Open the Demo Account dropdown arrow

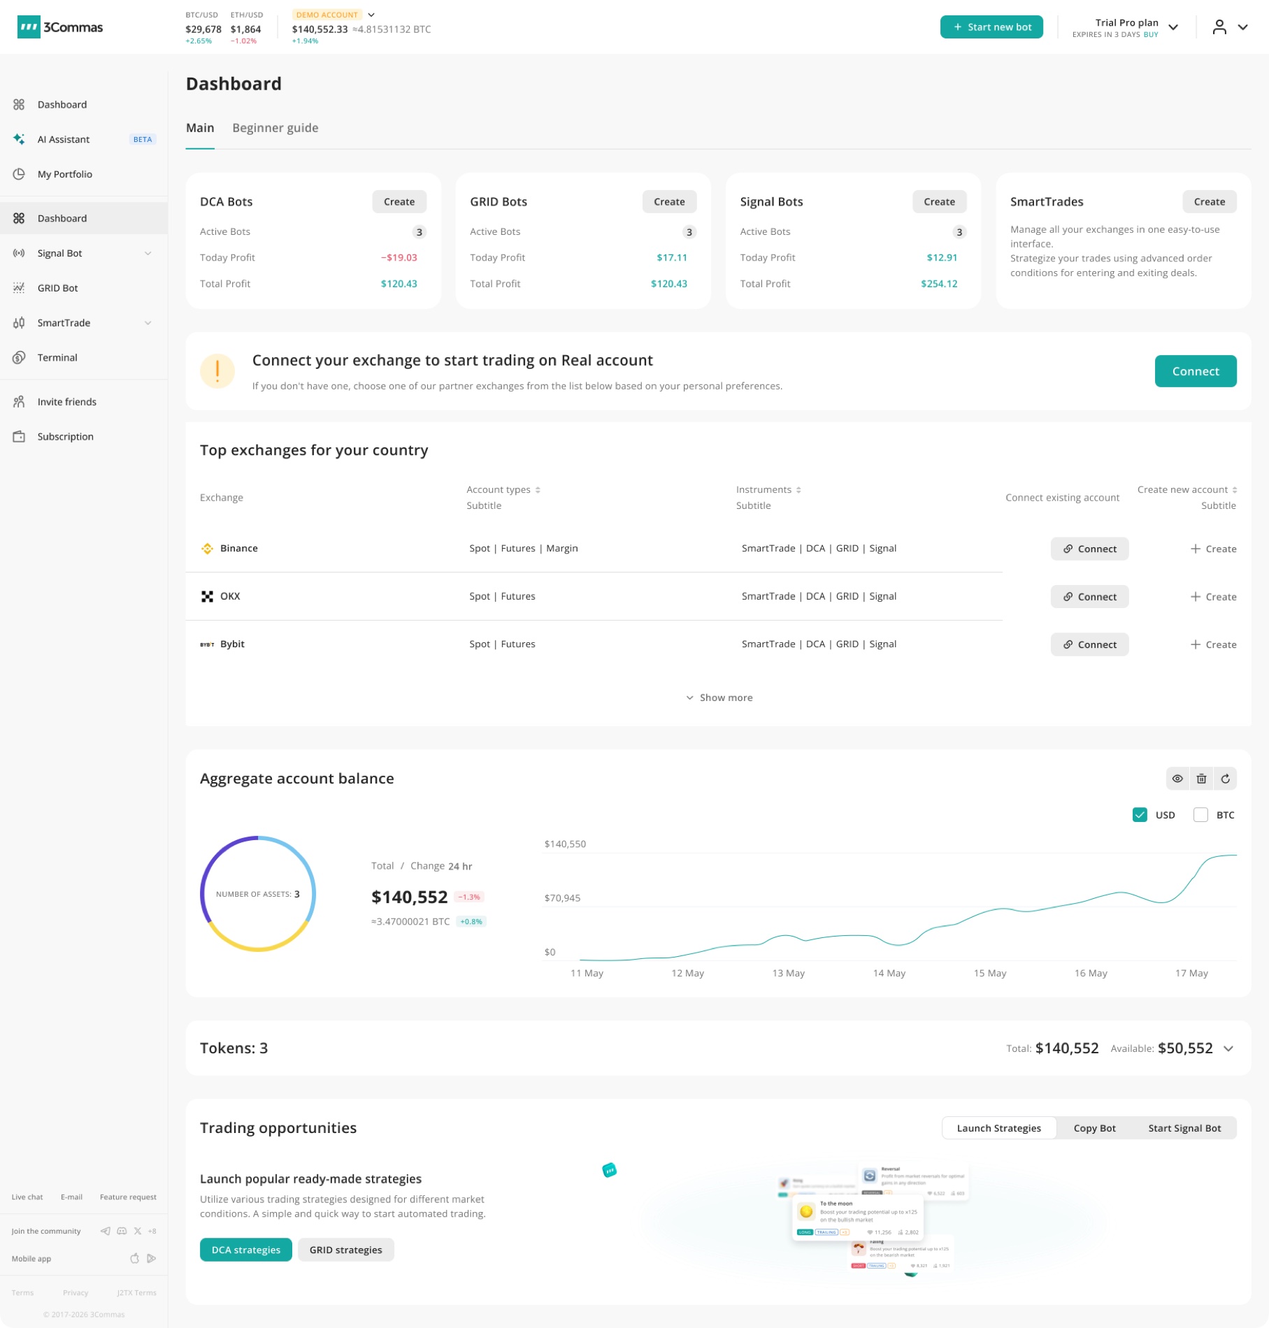coord(371,15)
